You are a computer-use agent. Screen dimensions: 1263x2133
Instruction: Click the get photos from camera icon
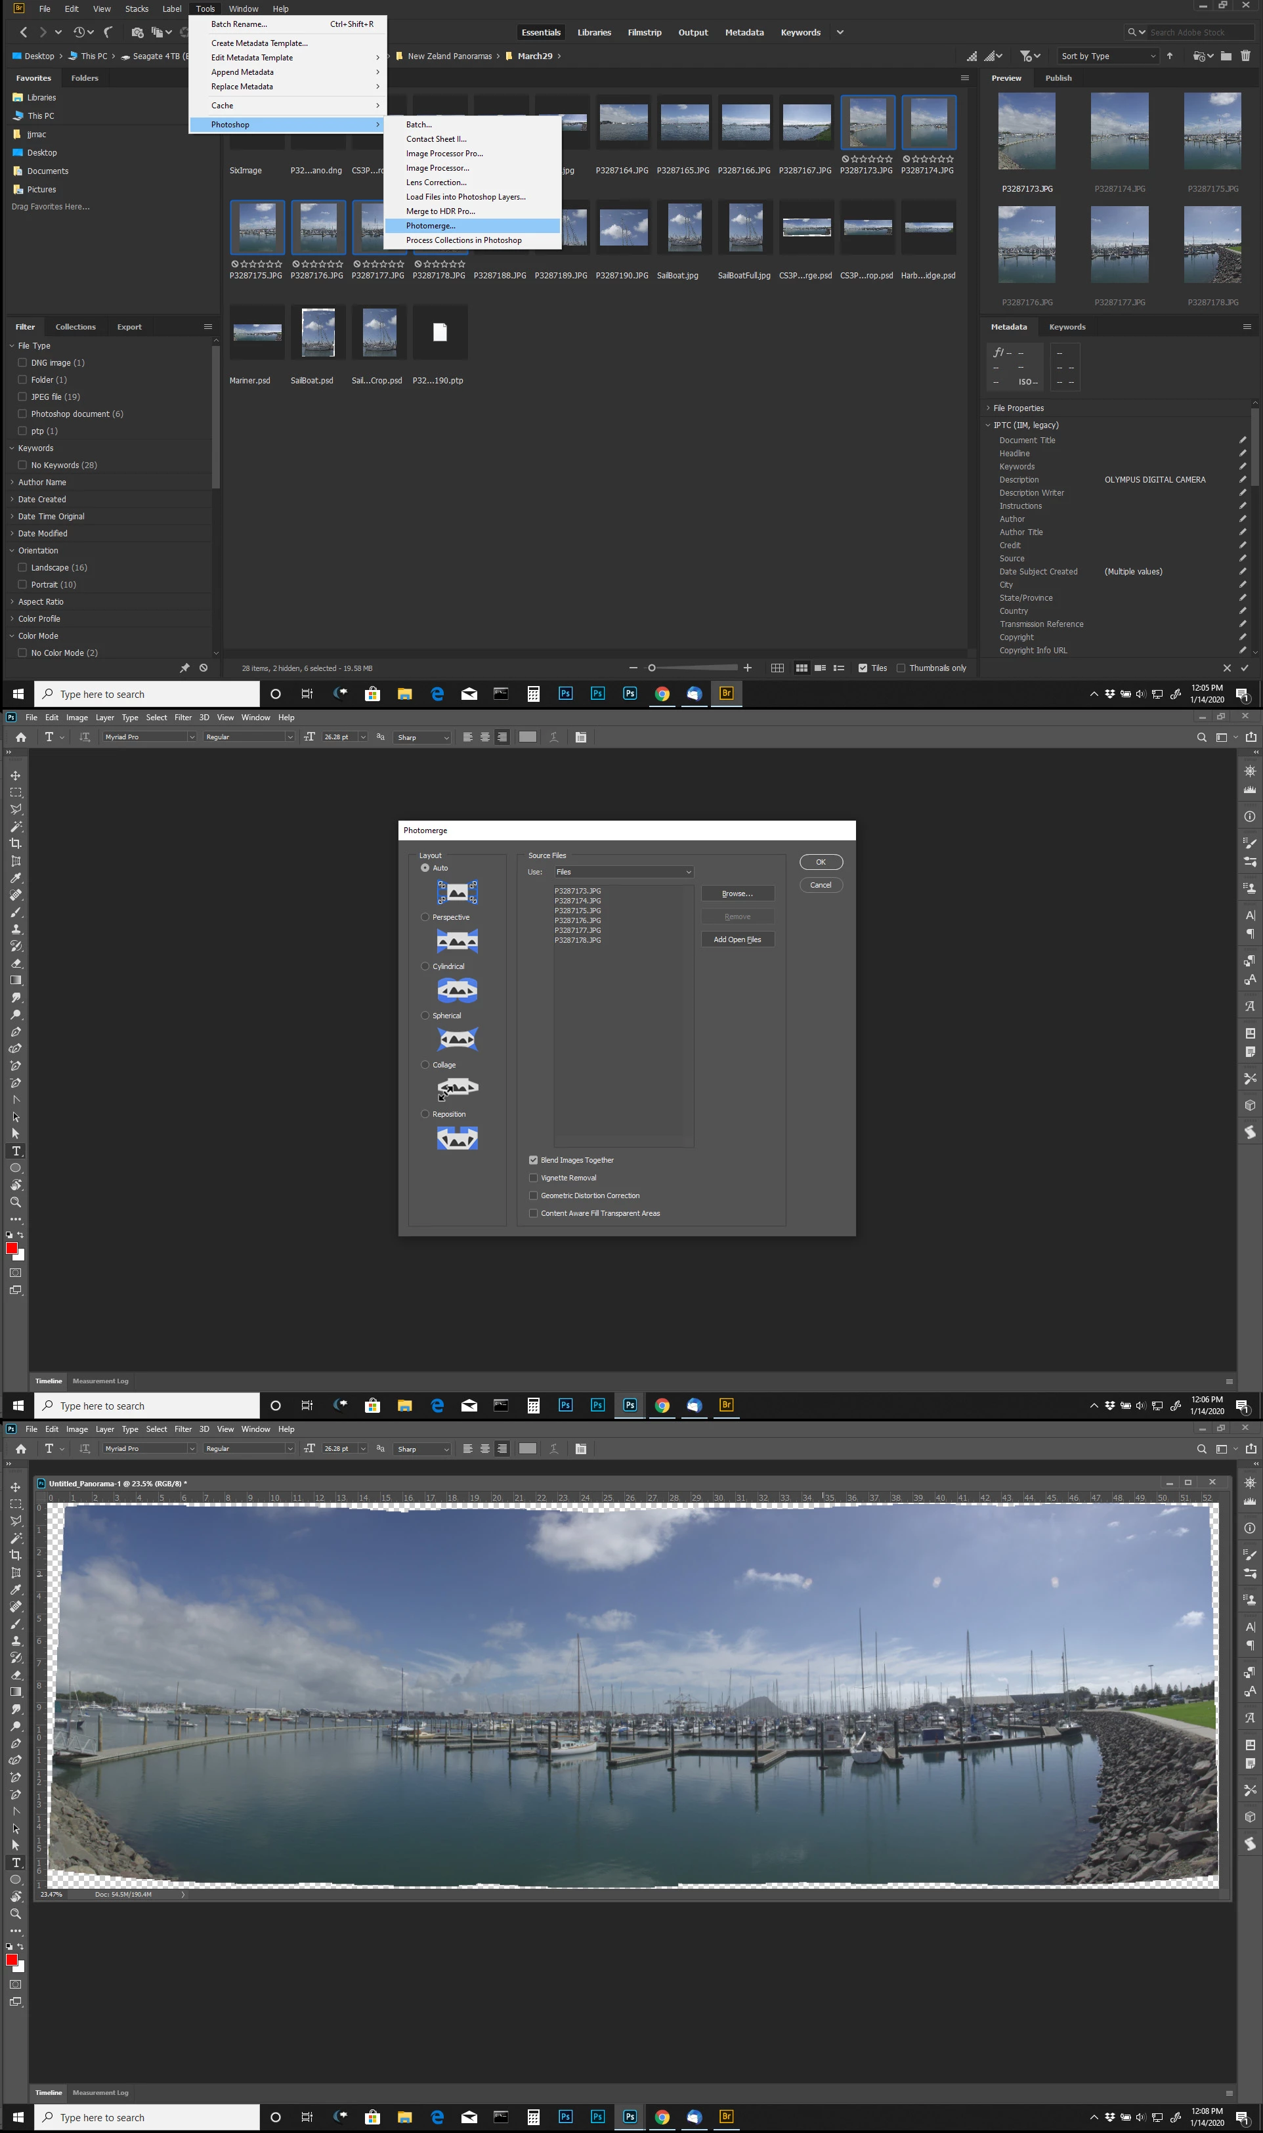pyautogui.click(x=137, y=32)
